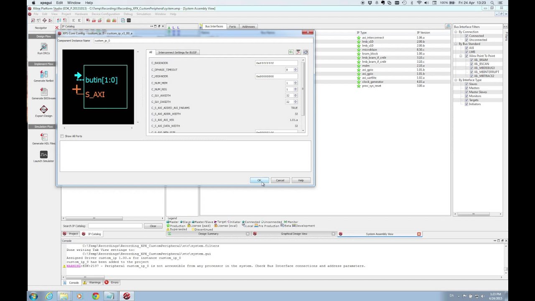Close the Design Summary tab via its X
This screenshot has height=301, width=535.
247,234
